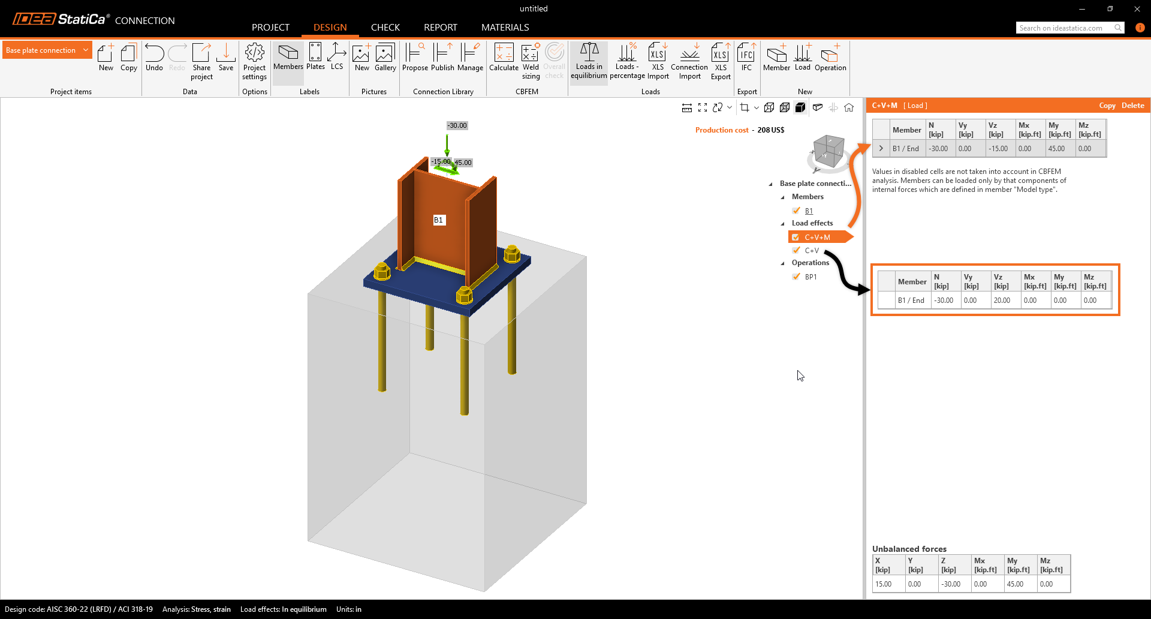Open Weld sizing tool
Screen dimensions: 1151x619
(531, 61)
